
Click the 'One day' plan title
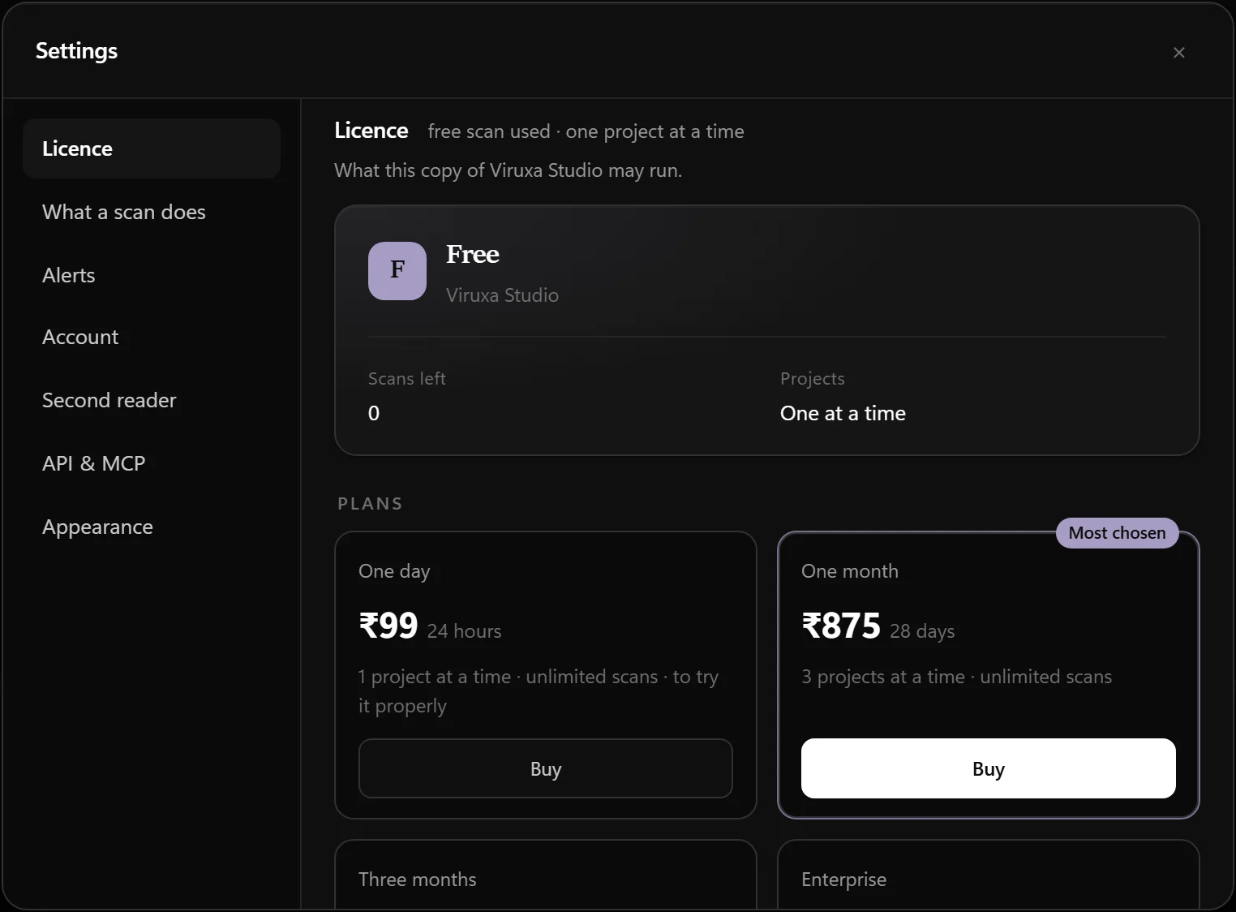(394, 570)
